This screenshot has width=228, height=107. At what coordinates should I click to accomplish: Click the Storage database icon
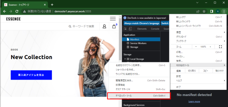pyautogui.click(x=128, y=47)
